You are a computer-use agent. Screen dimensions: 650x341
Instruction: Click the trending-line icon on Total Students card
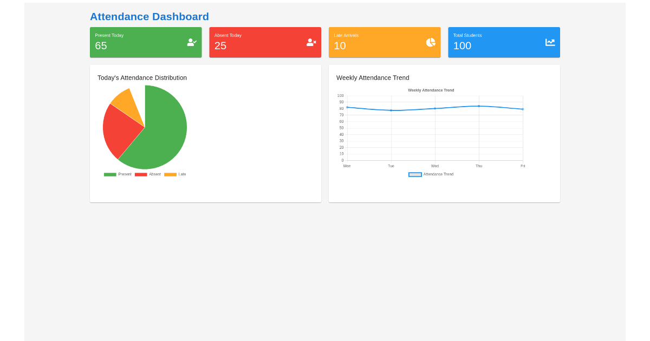tap(549, 42)
